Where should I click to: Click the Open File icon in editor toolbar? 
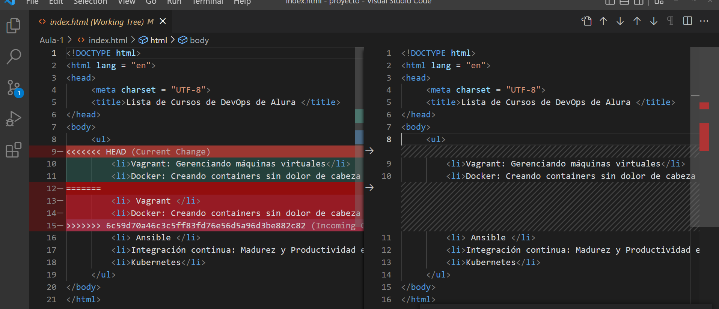(x=586, y=21)
